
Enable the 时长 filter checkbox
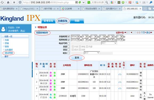click(69, 53)
